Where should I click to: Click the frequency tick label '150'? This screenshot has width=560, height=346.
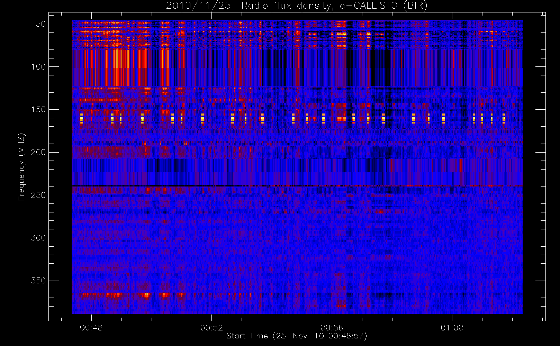coord(38,110)
